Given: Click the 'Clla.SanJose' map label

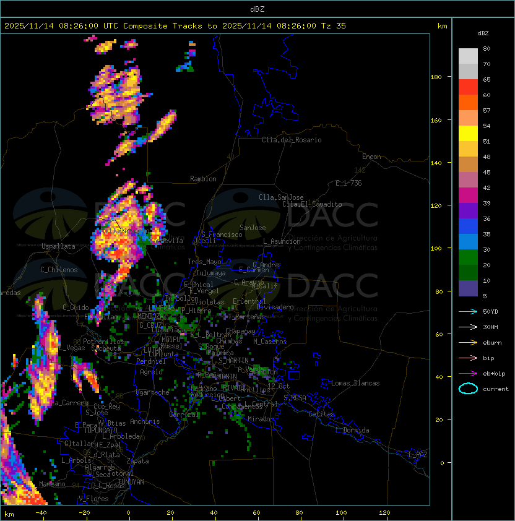Looking at the screenshot, I should click(281, 197).
